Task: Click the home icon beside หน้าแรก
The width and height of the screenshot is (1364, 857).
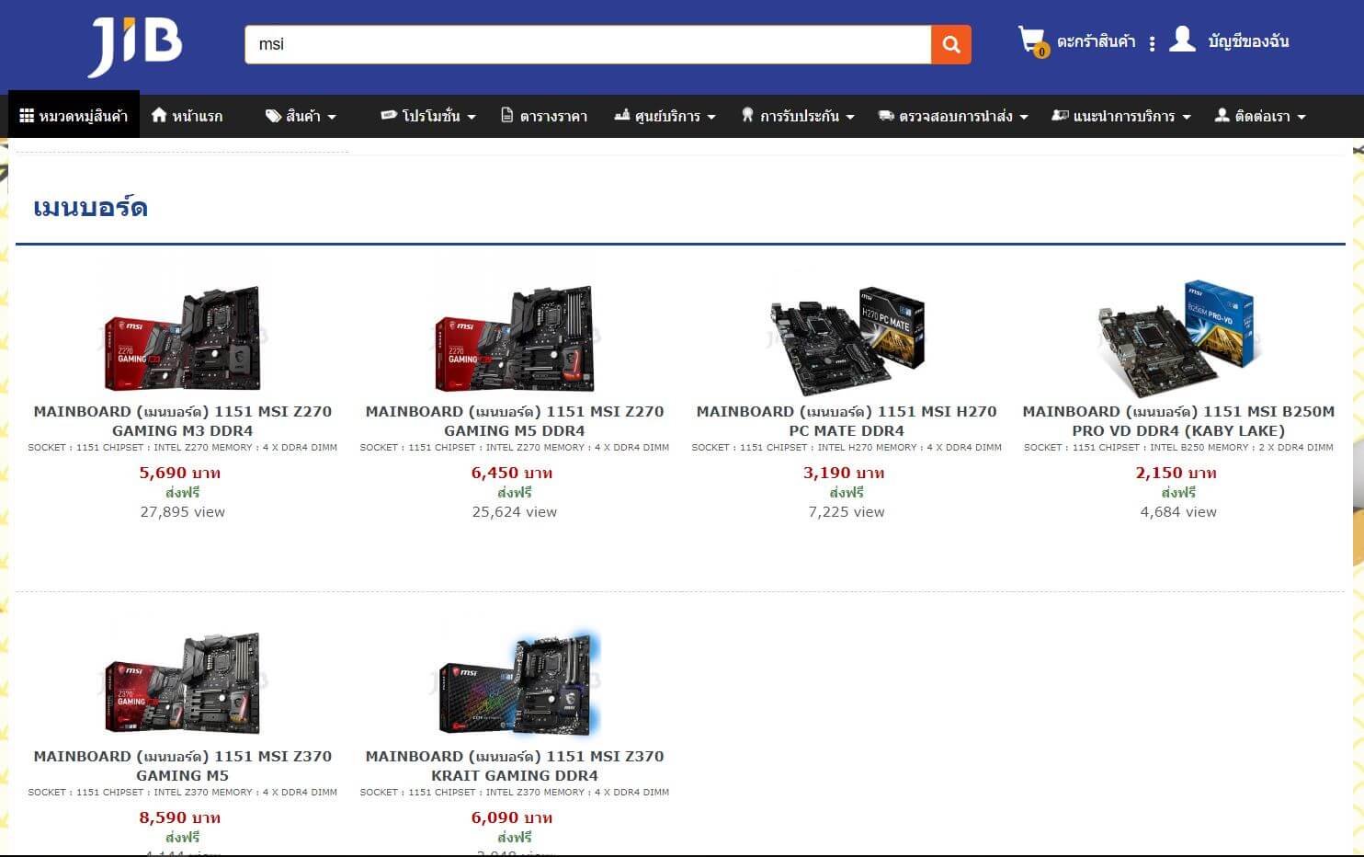Action: coord(159,115)
